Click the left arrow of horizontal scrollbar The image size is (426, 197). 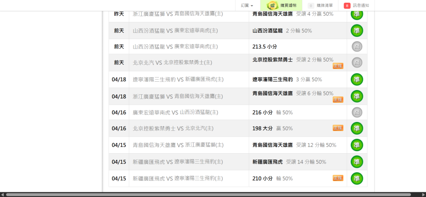[3, 195]
